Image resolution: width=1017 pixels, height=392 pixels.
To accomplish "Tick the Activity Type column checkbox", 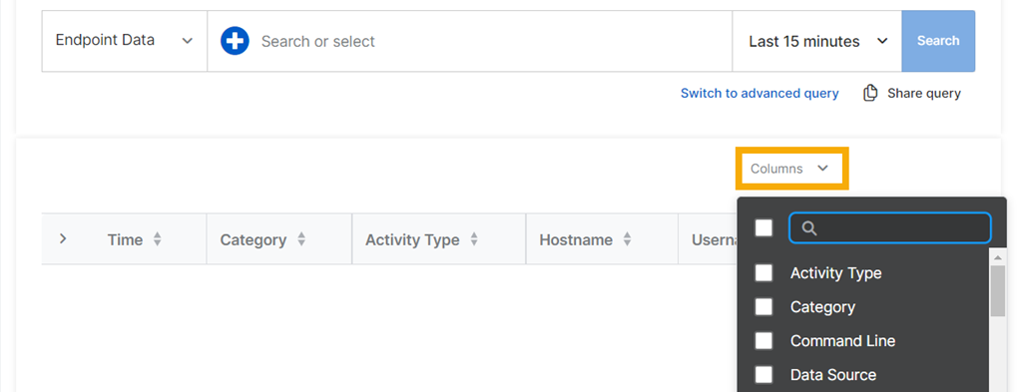I will pyautogui.click(x=764, y=273).
